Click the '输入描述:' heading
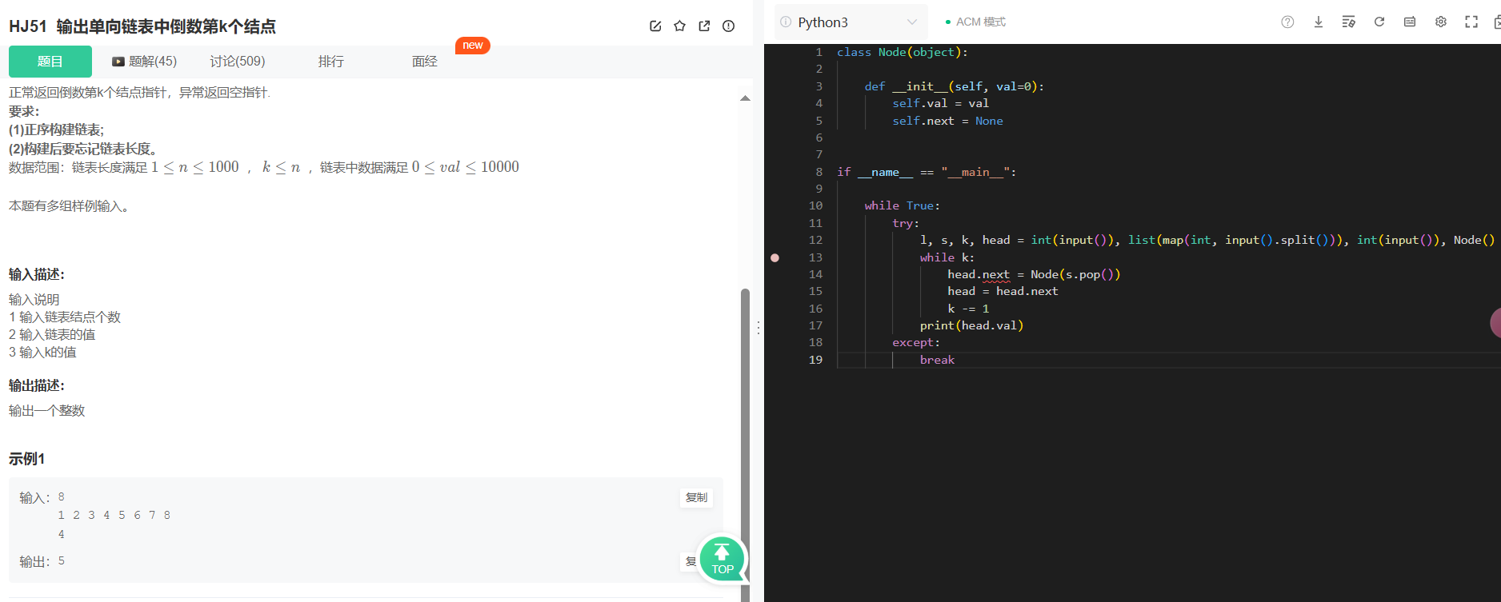The height and width of the screenshot is (602, 1501). 37,275
